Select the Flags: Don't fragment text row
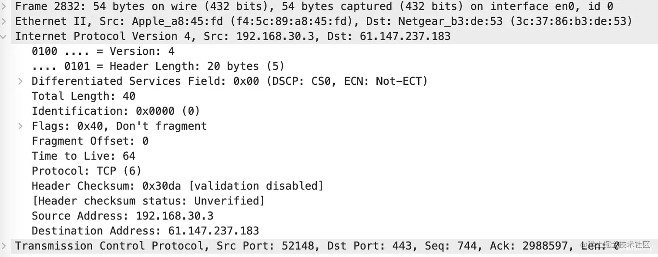 pyautogui.click(x=119, y=126)
